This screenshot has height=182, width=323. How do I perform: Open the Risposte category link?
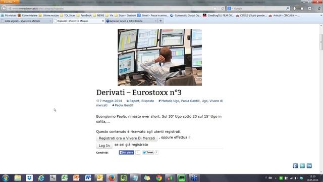coord(147,101)
